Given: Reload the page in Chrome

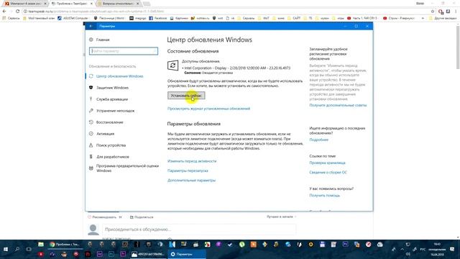Looking at the screenshot, I should [17, 12].
